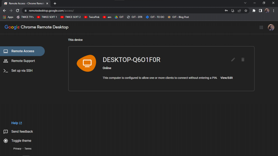Open the OJT - TO DO bookmark
278x156 pixels.
point(155,17)
